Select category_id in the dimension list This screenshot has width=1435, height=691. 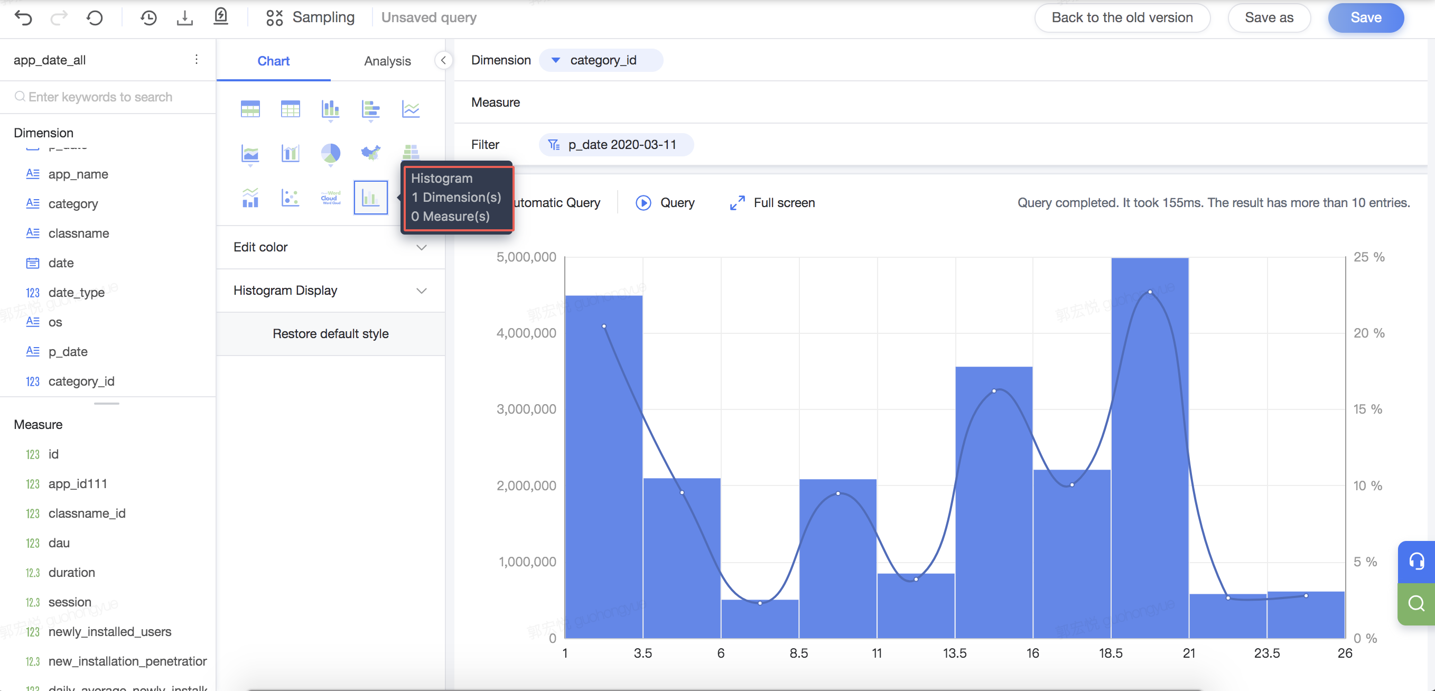[81, 381]
